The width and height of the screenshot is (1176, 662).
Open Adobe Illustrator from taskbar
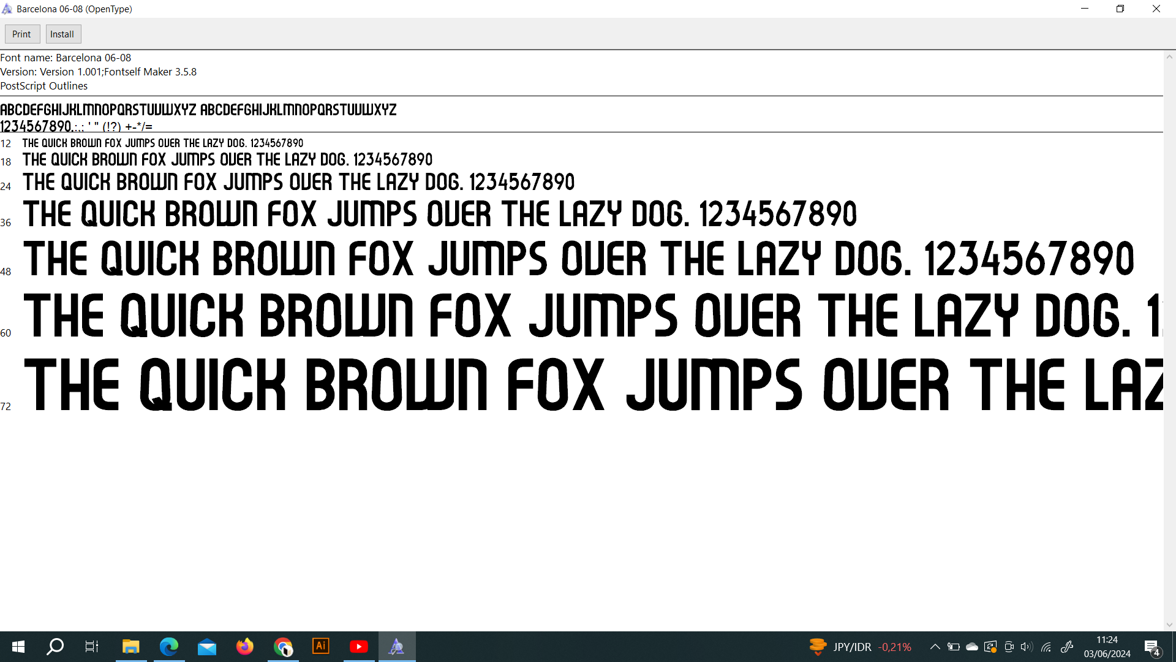click(x=321, y=646)
